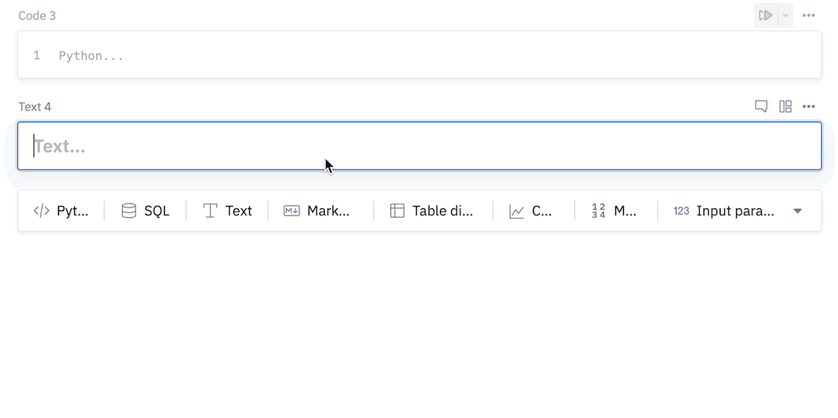Open Code 3 cell more options menu

pos(809,15)
